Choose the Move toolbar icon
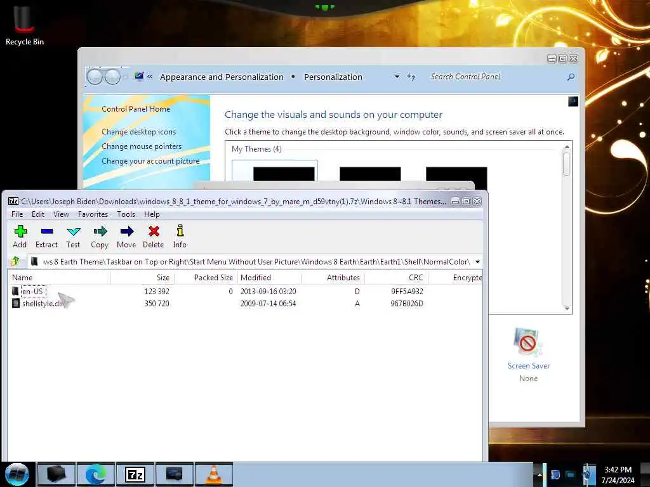The height and width of the screenshot is (487, 650). point(126,237)
